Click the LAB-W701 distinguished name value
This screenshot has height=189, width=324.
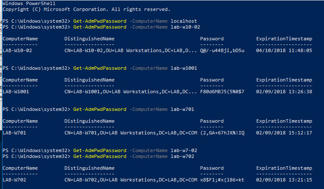click(x=131, y=133)
